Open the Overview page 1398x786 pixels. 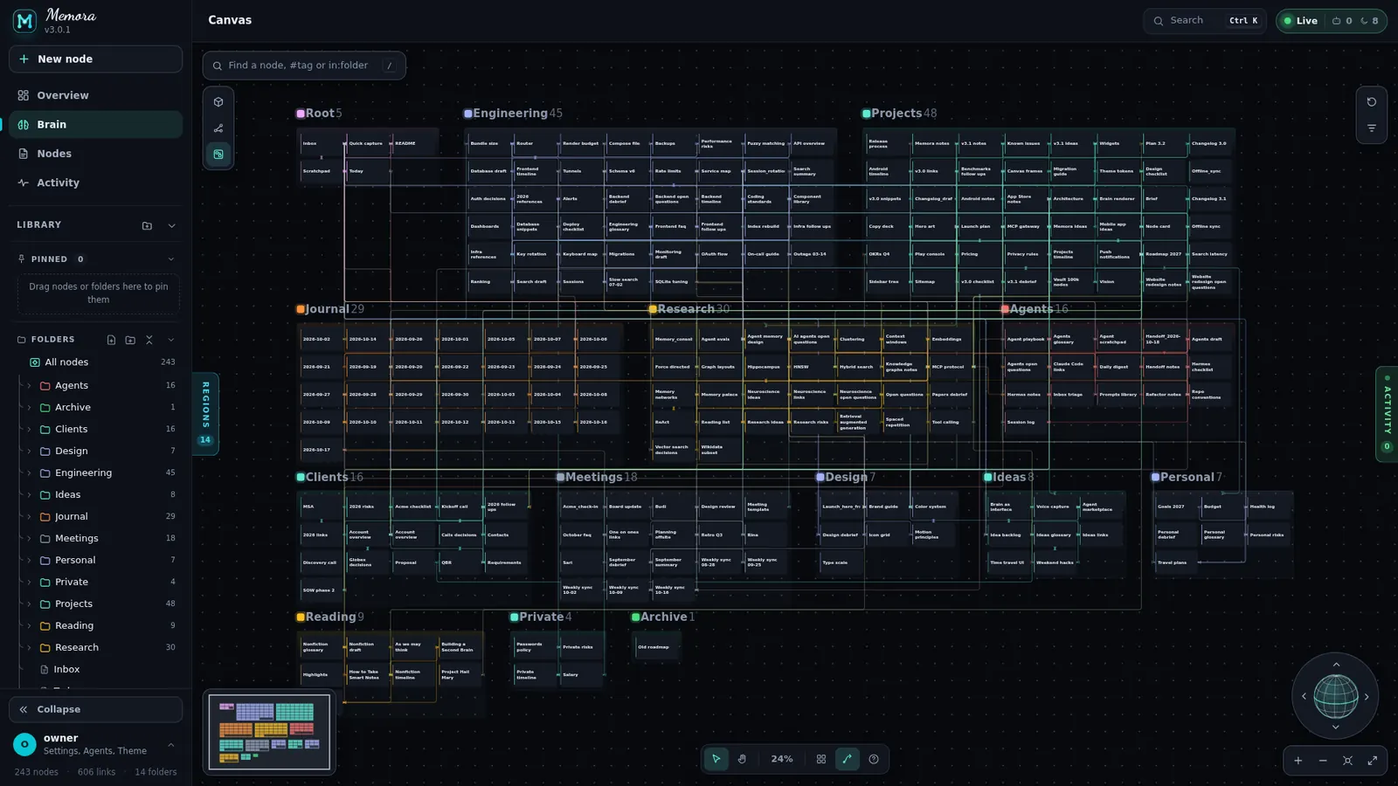(95, 95)
